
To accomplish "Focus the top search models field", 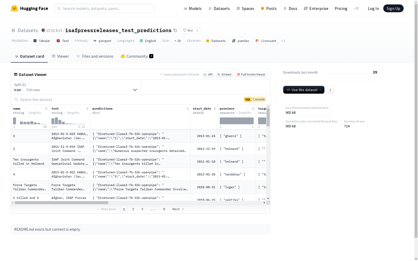I will coord(104,8).
